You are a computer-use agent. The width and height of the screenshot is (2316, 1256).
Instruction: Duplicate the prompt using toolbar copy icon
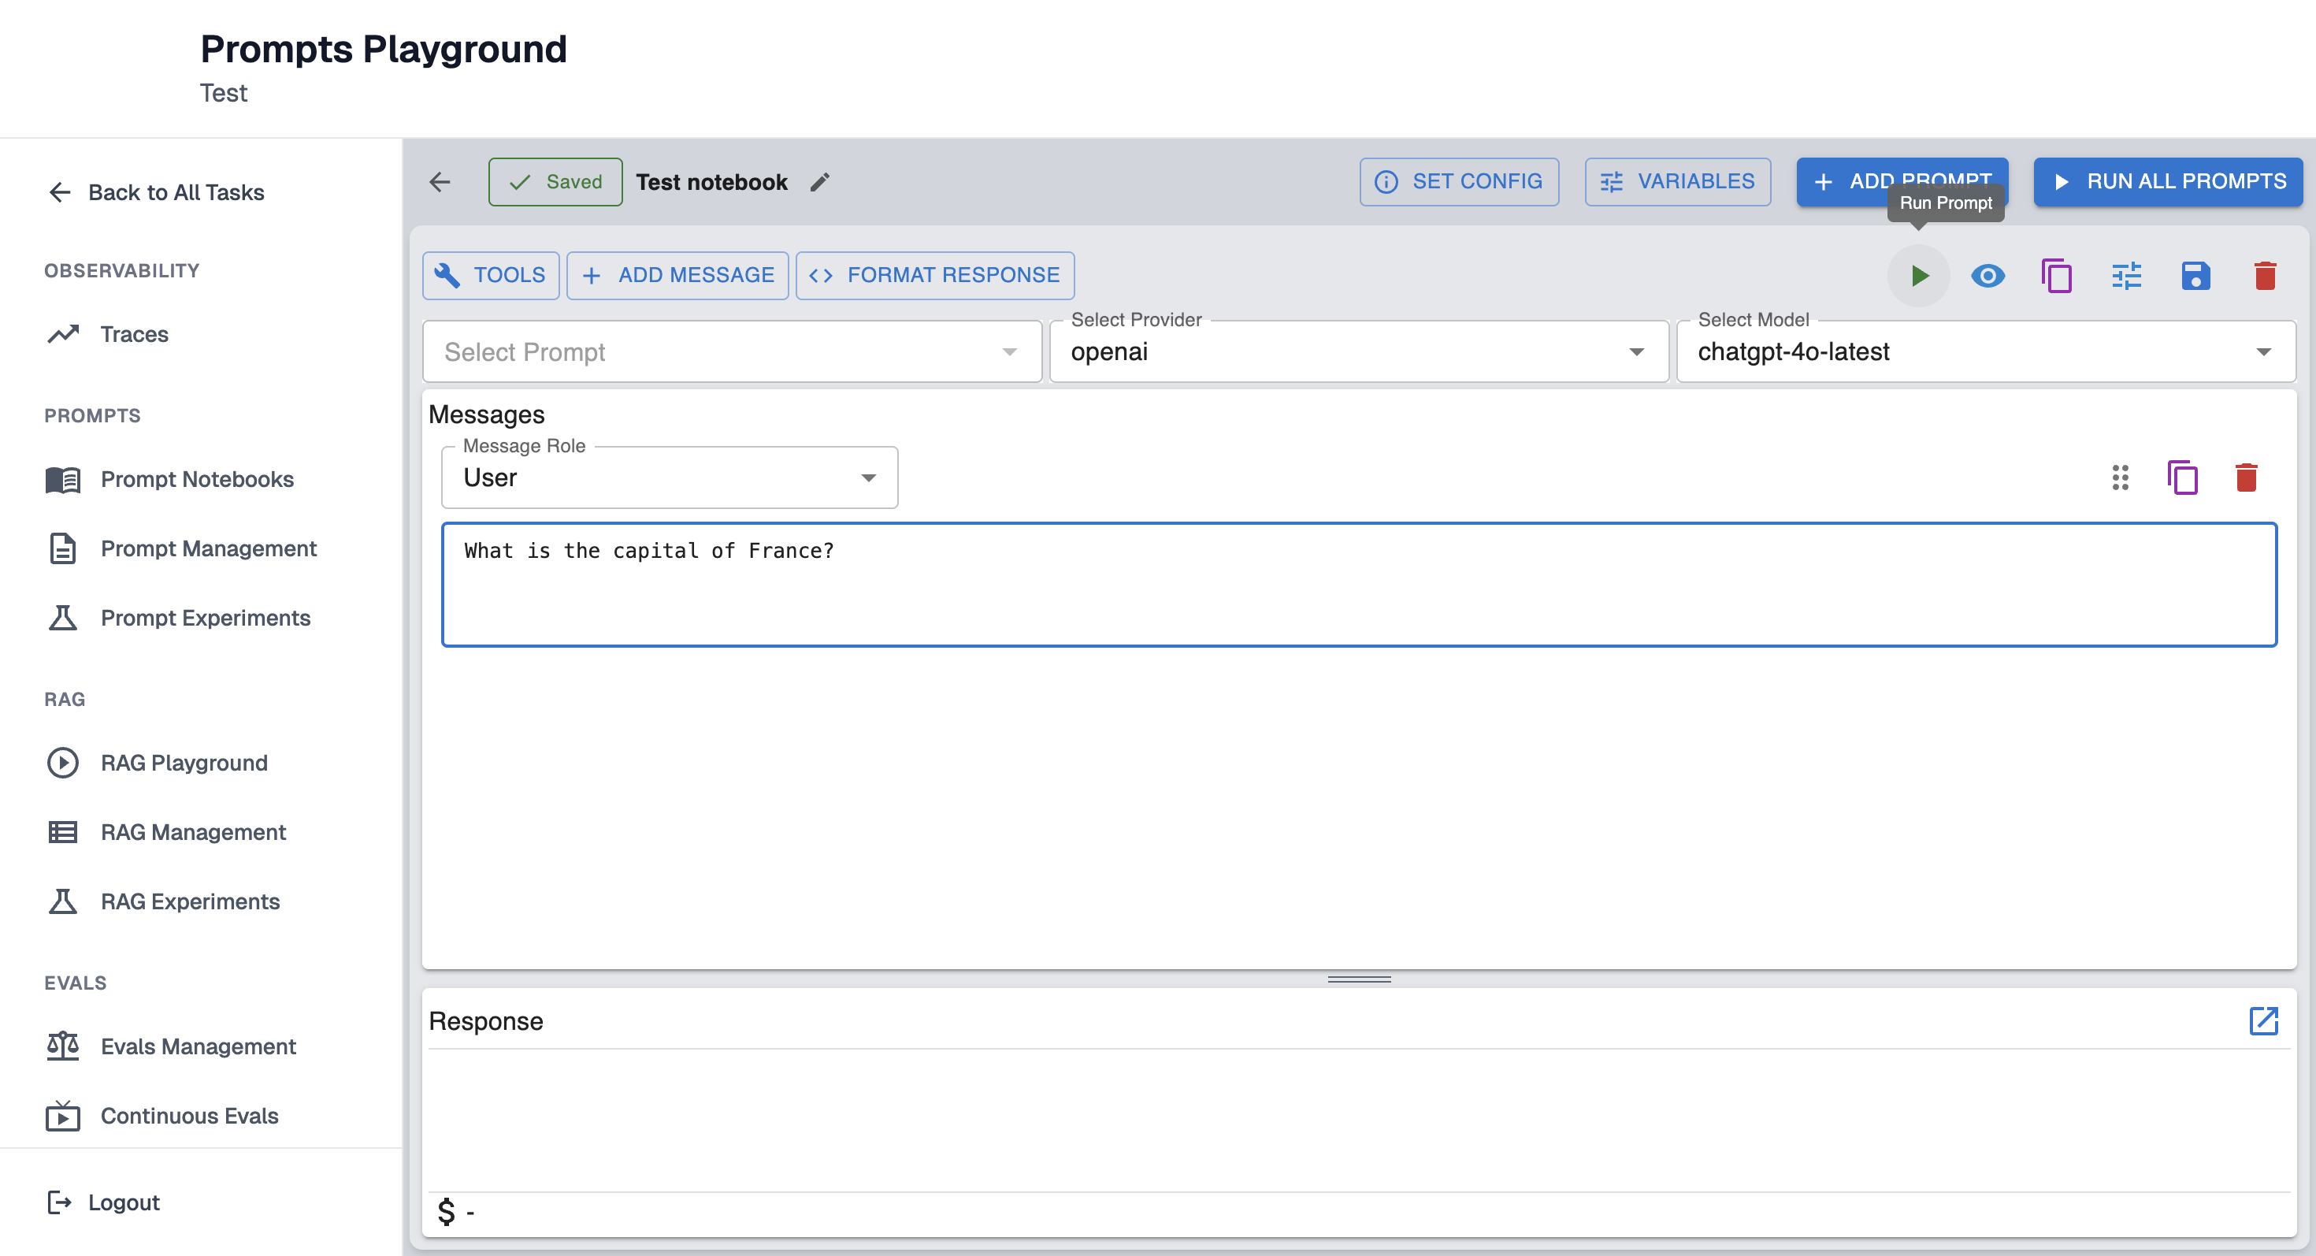pos(2056,275)
